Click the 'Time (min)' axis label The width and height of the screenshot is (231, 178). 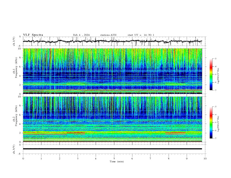(x=117, y=161)
